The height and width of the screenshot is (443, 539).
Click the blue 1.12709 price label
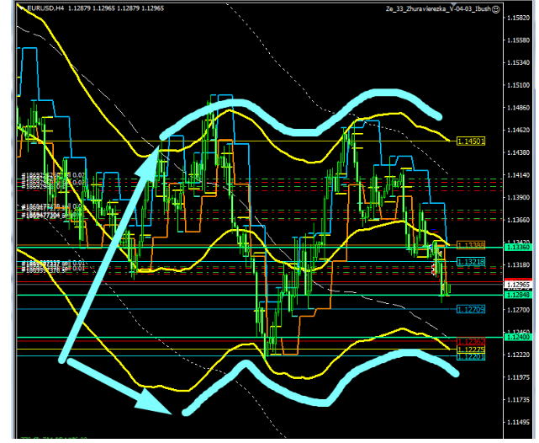click(x=471, y=310)
